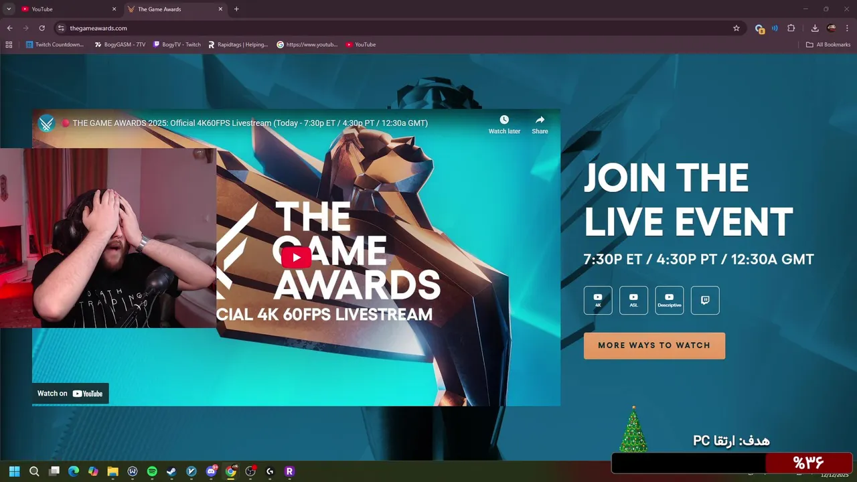
Task: Click the blue sound-wave extension icon
Action: (x=775, y=28)
